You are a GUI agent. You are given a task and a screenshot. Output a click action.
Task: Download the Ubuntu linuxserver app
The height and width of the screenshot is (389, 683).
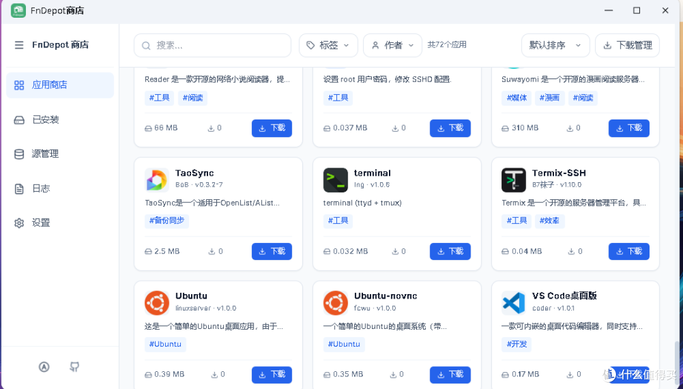click(x=272, y=374)
